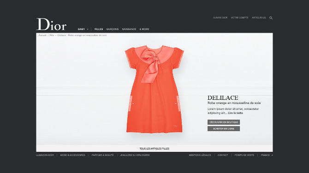The width and height of the screenshot is (309, 173).
Task: Click Lire la suite link
Action: (x=235, y=113)
